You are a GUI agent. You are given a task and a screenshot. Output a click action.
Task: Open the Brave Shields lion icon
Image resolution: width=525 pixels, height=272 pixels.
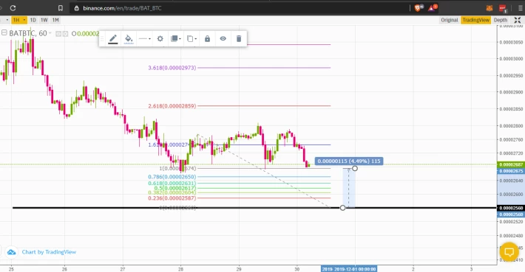(x=419, y=7)
